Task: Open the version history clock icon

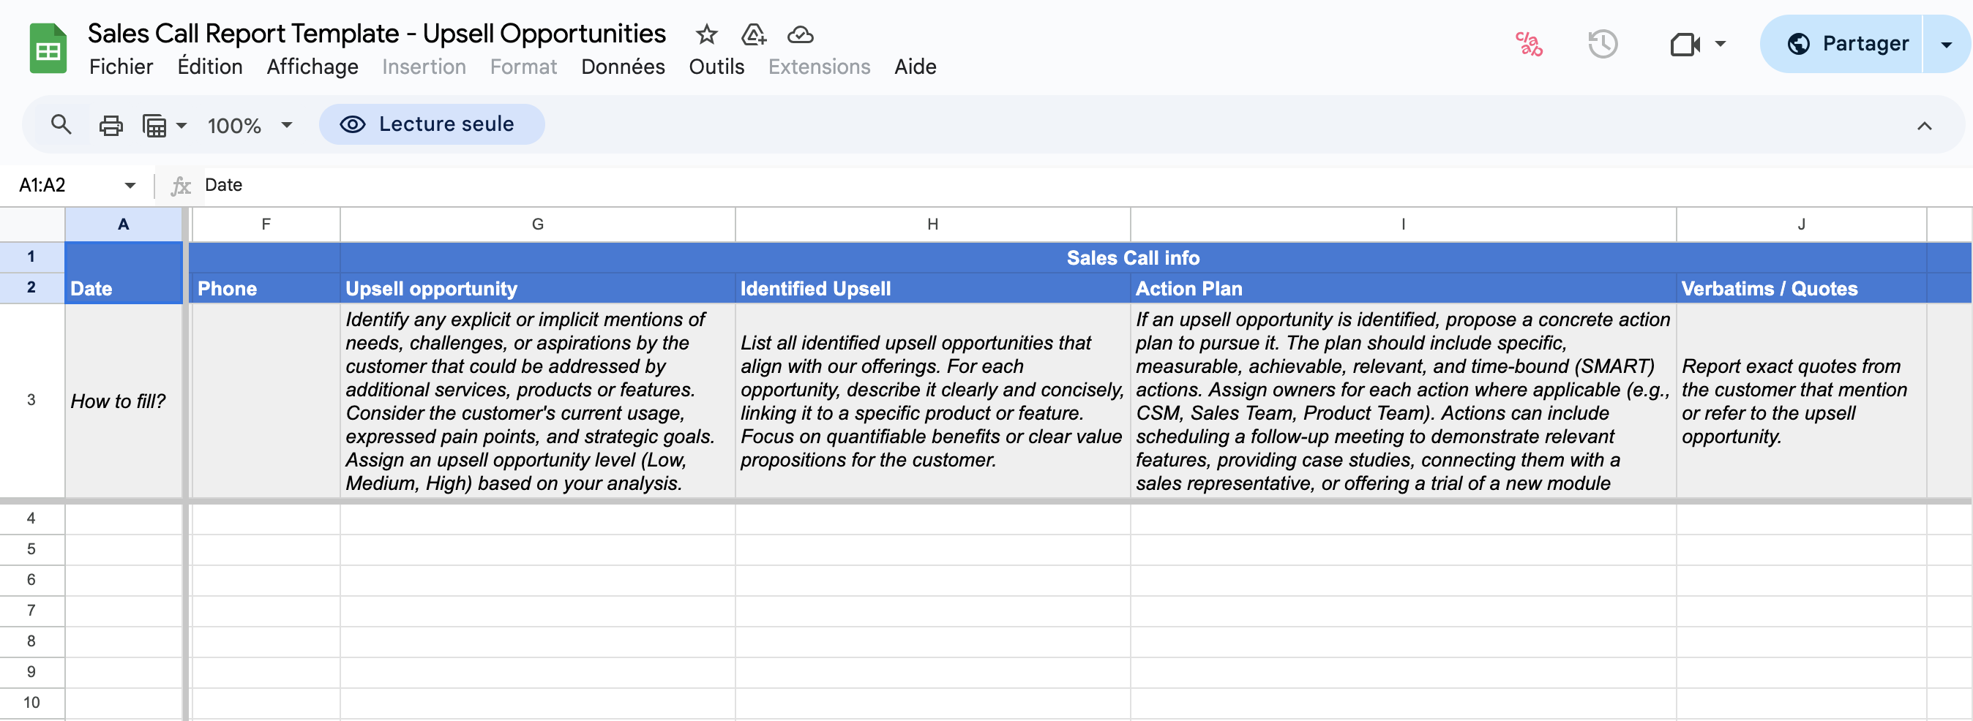Action: [x=1601, y=45]
